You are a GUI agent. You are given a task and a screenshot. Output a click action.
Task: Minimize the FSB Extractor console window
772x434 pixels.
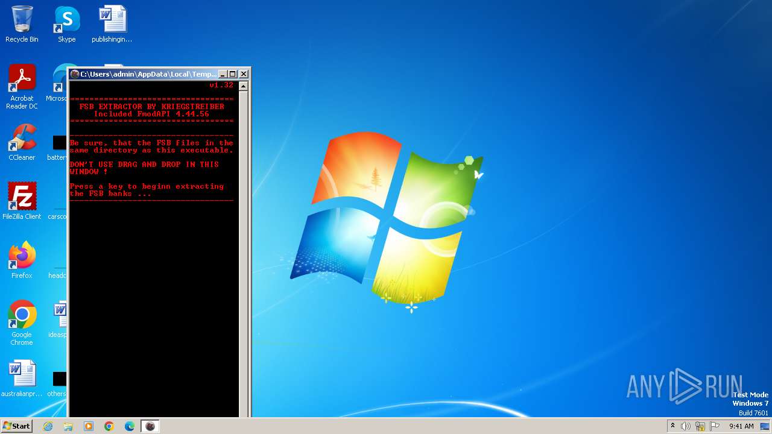pyautogui.click(x=222, y=74)
